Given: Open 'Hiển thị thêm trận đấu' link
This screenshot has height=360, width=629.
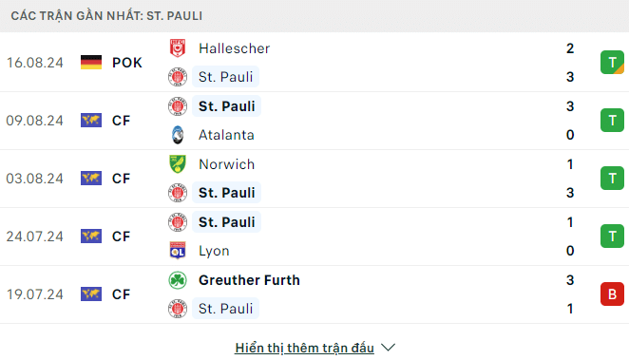Looking at the screenshot, I should tap(304, 348).
